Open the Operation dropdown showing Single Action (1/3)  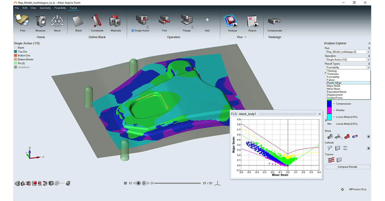point(348,60)
